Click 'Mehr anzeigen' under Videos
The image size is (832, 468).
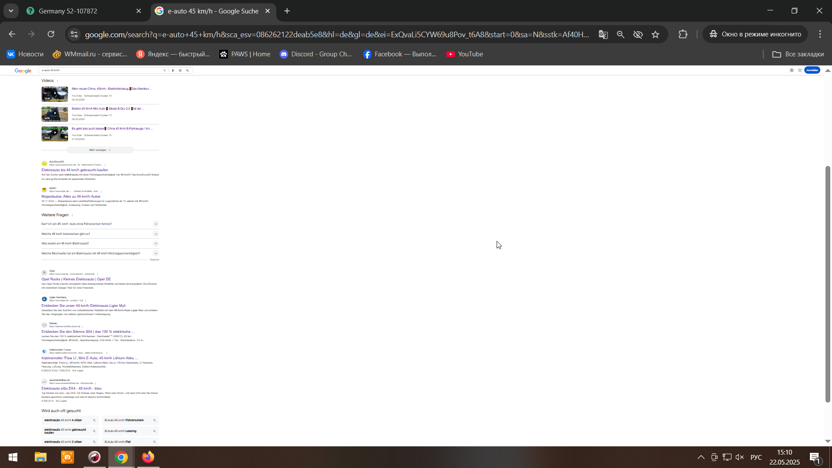[100, 150]
